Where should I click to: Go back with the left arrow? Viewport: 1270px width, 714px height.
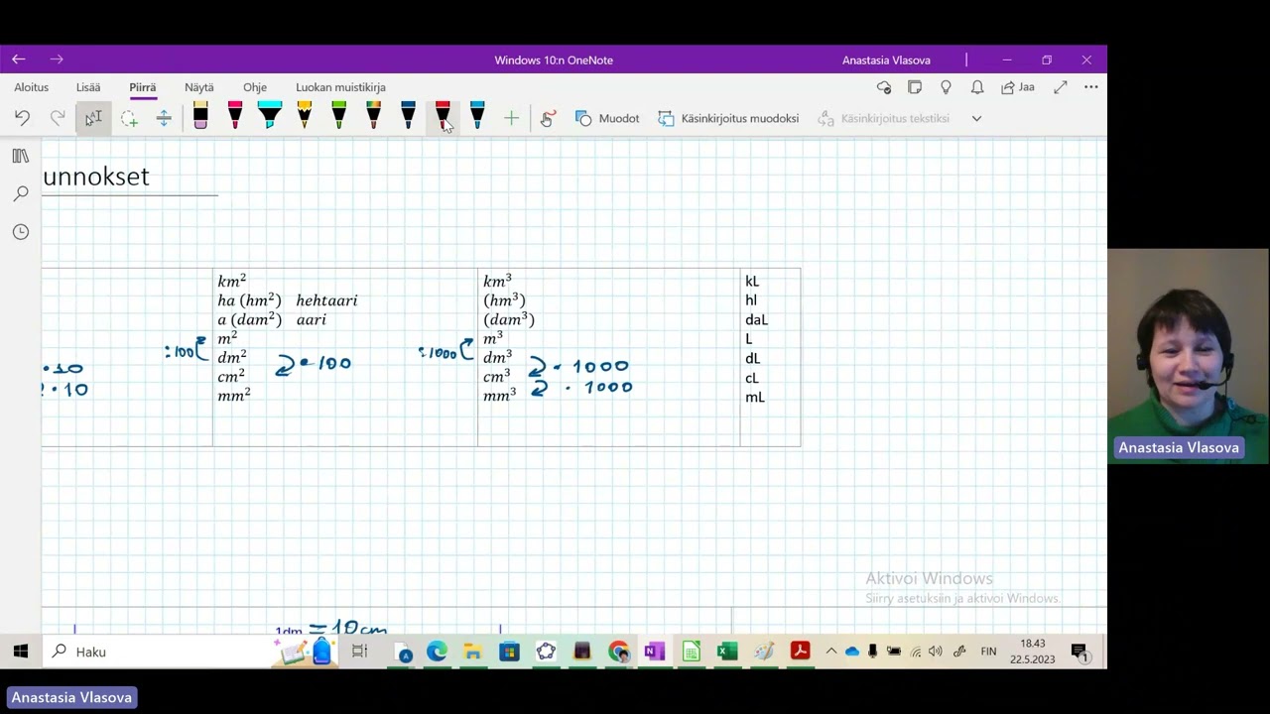pos(19,59)
